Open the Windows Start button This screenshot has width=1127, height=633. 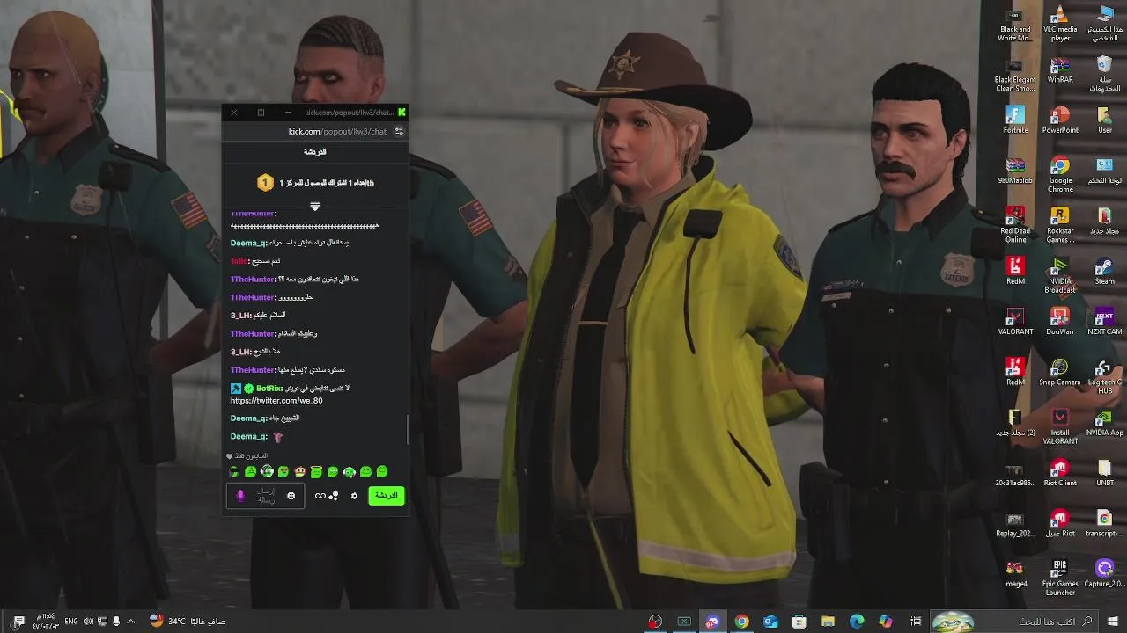coord(1112,622)
